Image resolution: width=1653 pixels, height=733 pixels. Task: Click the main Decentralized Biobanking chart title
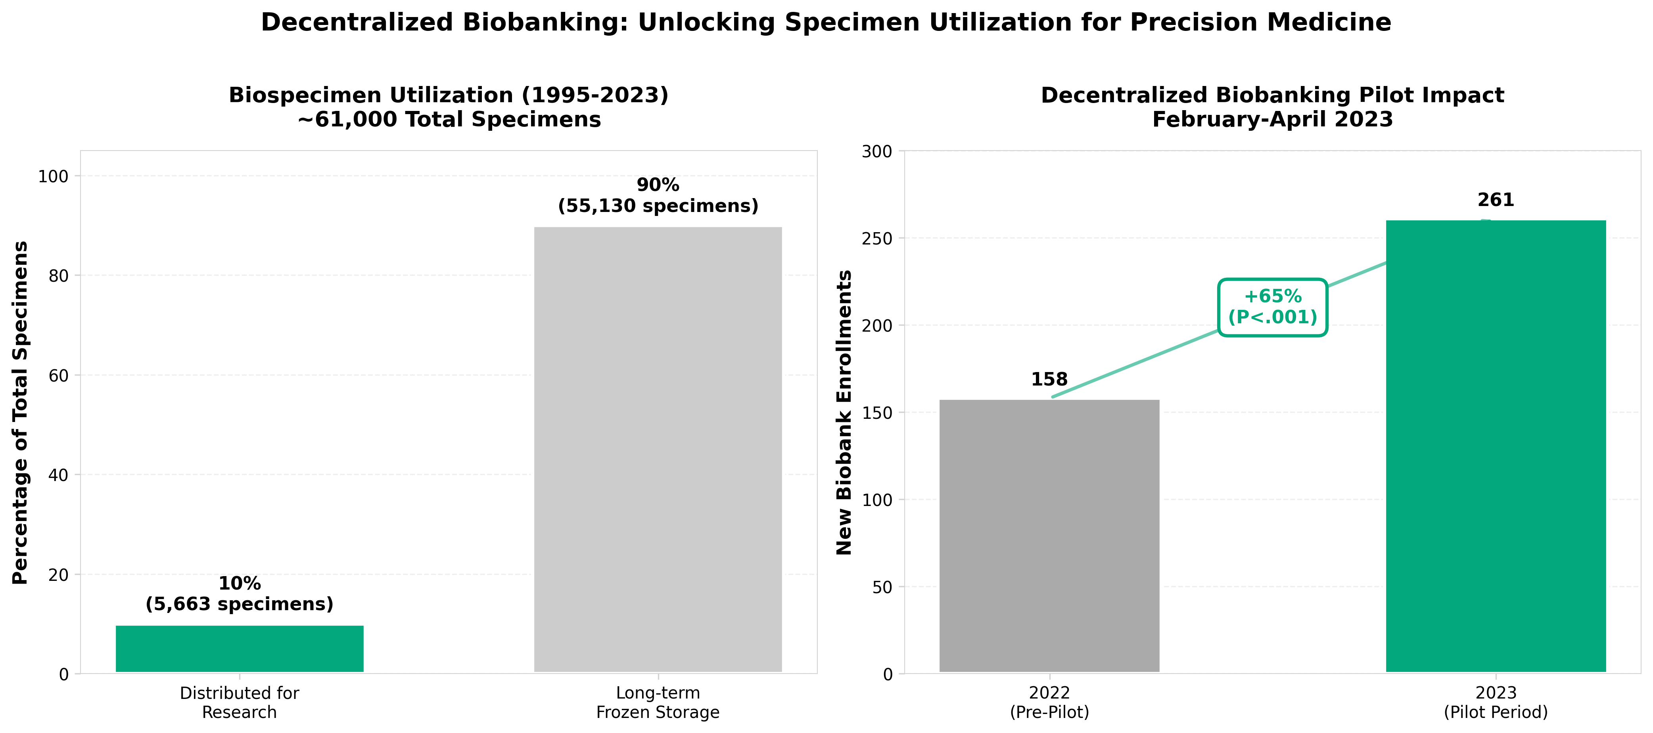coord(826,23)
